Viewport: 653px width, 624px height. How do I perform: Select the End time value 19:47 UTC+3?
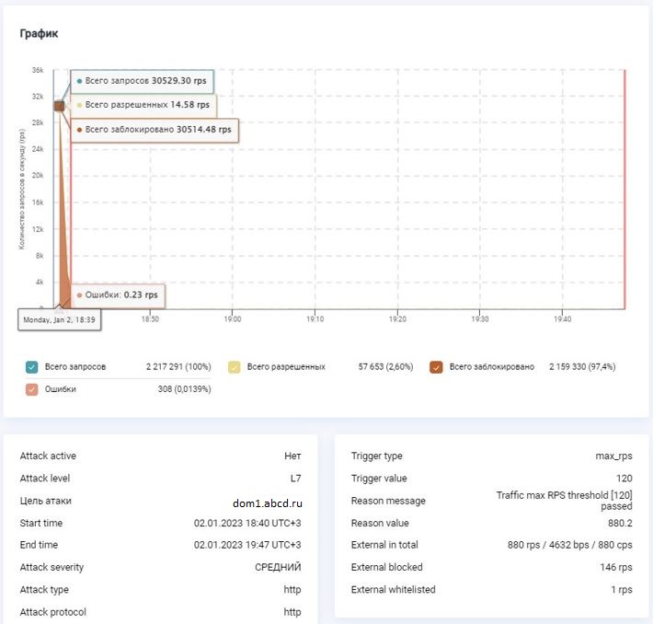pyautogui.click(x=247, y=545)
